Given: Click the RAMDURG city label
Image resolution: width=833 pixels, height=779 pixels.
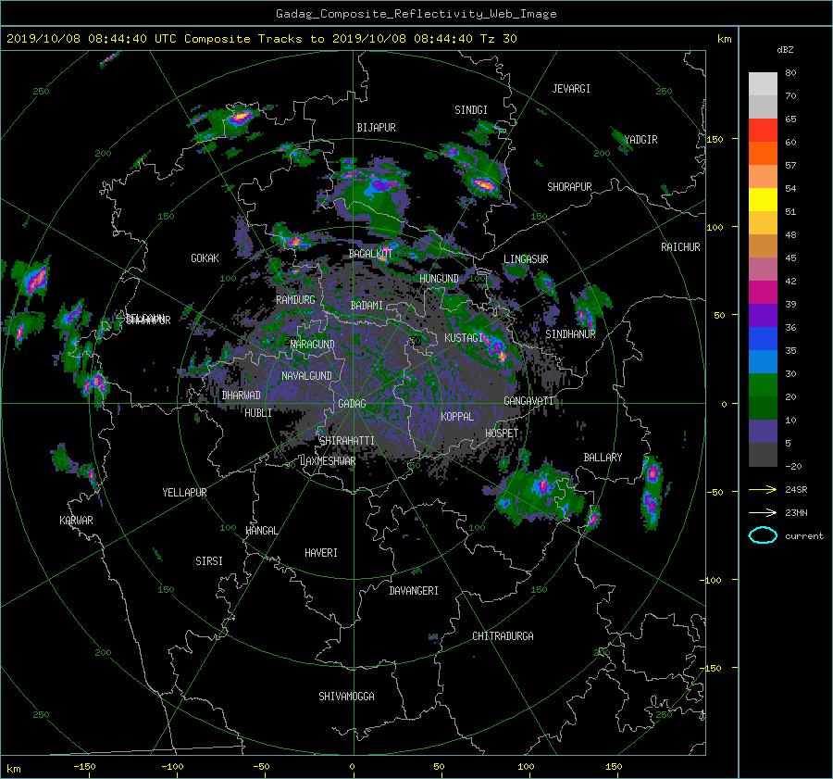Looking at the screenshot, I should pos(295,300).
